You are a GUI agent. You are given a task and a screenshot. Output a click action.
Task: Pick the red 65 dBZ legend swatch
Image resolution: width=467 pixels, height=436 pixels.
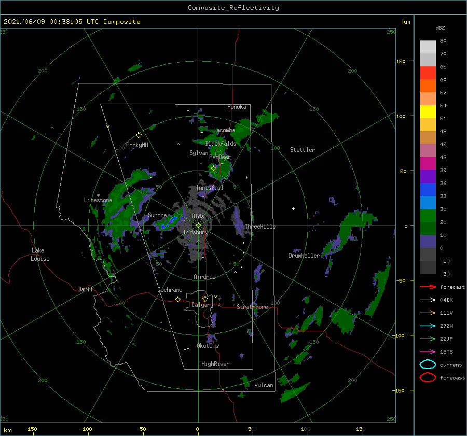[428, 73]
